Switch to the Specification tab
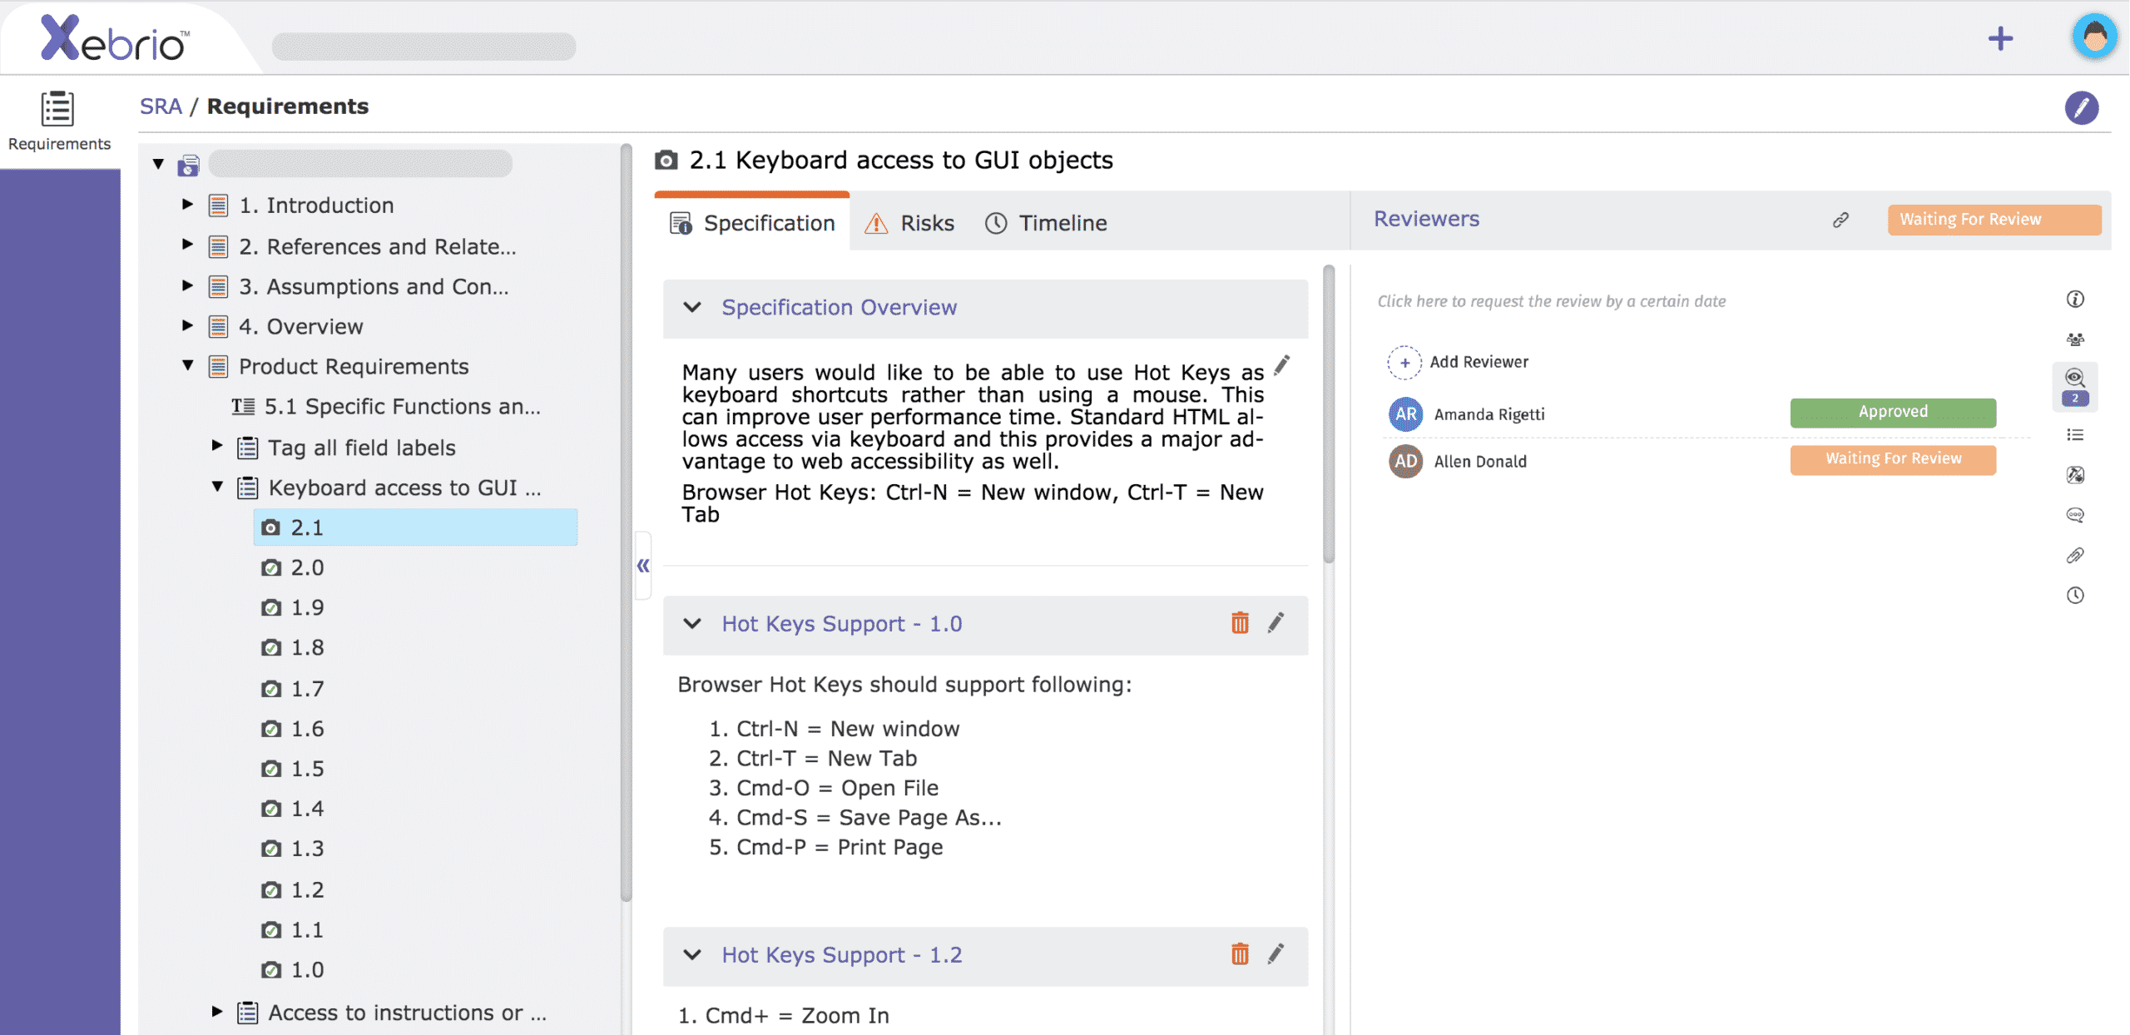2130x1035 pixels. click(752, 223)
